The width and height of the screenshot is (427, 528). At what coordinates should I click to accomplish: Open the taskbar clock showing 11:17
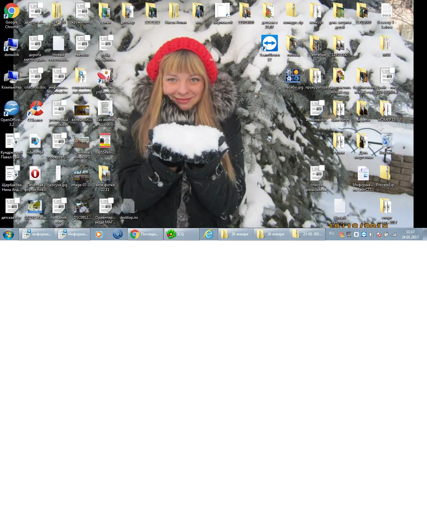tap(410, 234)
